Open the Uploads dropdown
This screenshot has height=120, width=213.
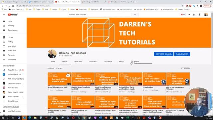click(51, 68)
